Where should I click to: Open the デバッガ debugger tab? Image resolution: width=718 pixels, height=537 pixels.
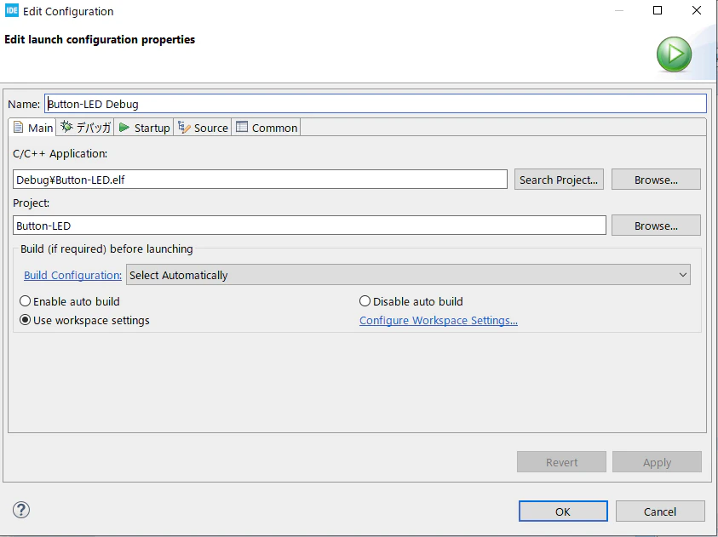pos(86,128)
